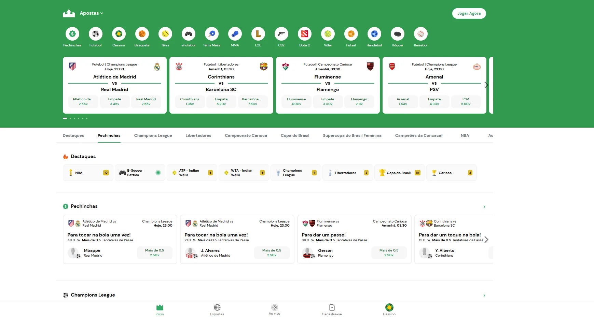Open Cassino in bottom navigation
The image size is (594, 317).
tap(389, 310)
